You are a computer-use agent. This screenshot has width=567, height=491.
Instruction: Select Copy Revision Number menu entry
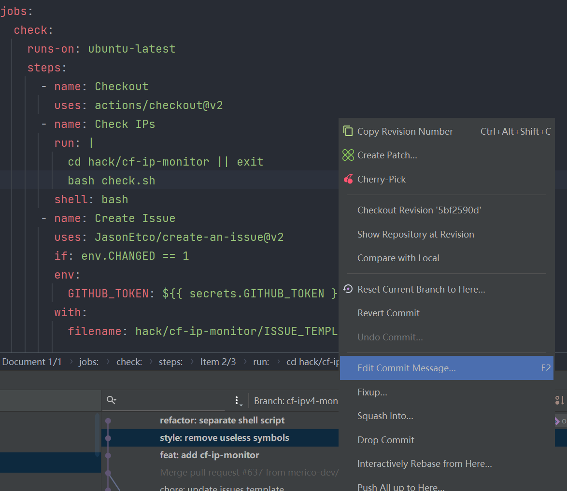[x=447, y=131]
